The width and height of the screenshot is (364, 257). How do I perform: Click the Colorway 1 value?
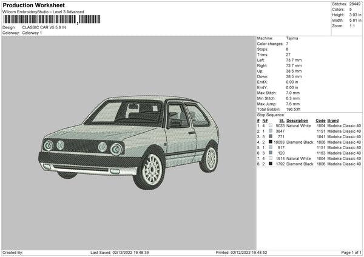33,33
